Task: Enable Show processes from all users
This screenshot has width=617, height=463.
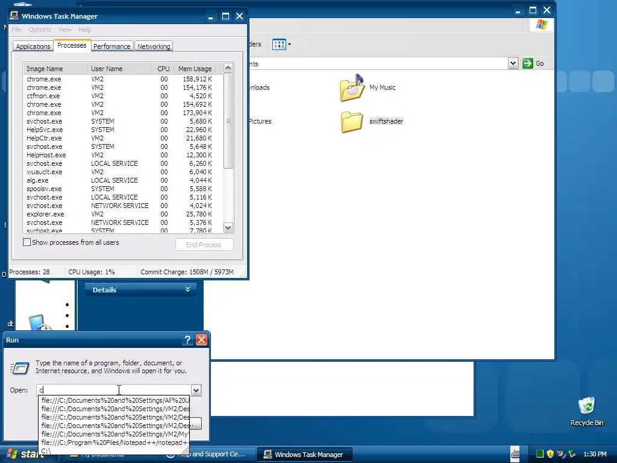Action: tap(27, 242)
